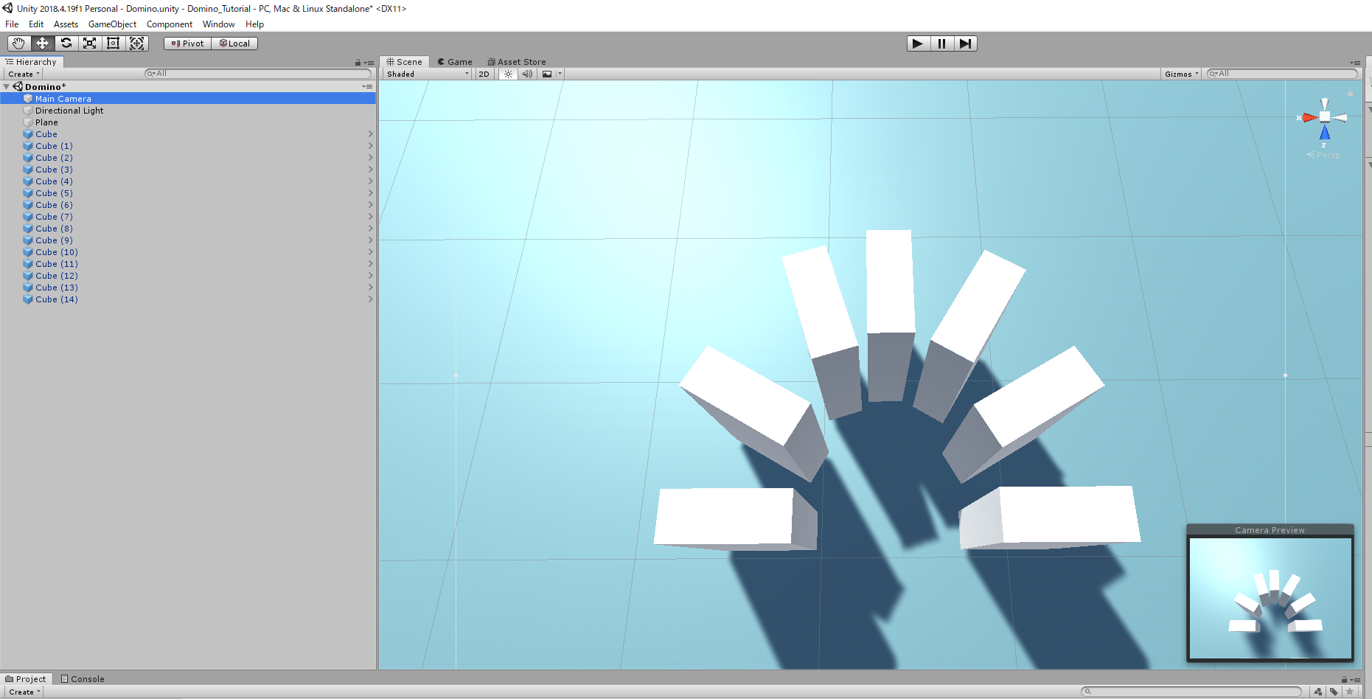Open Scene panel options menu
The height and width of the screenshot is (699, 1372).
tap(1355, 63)
